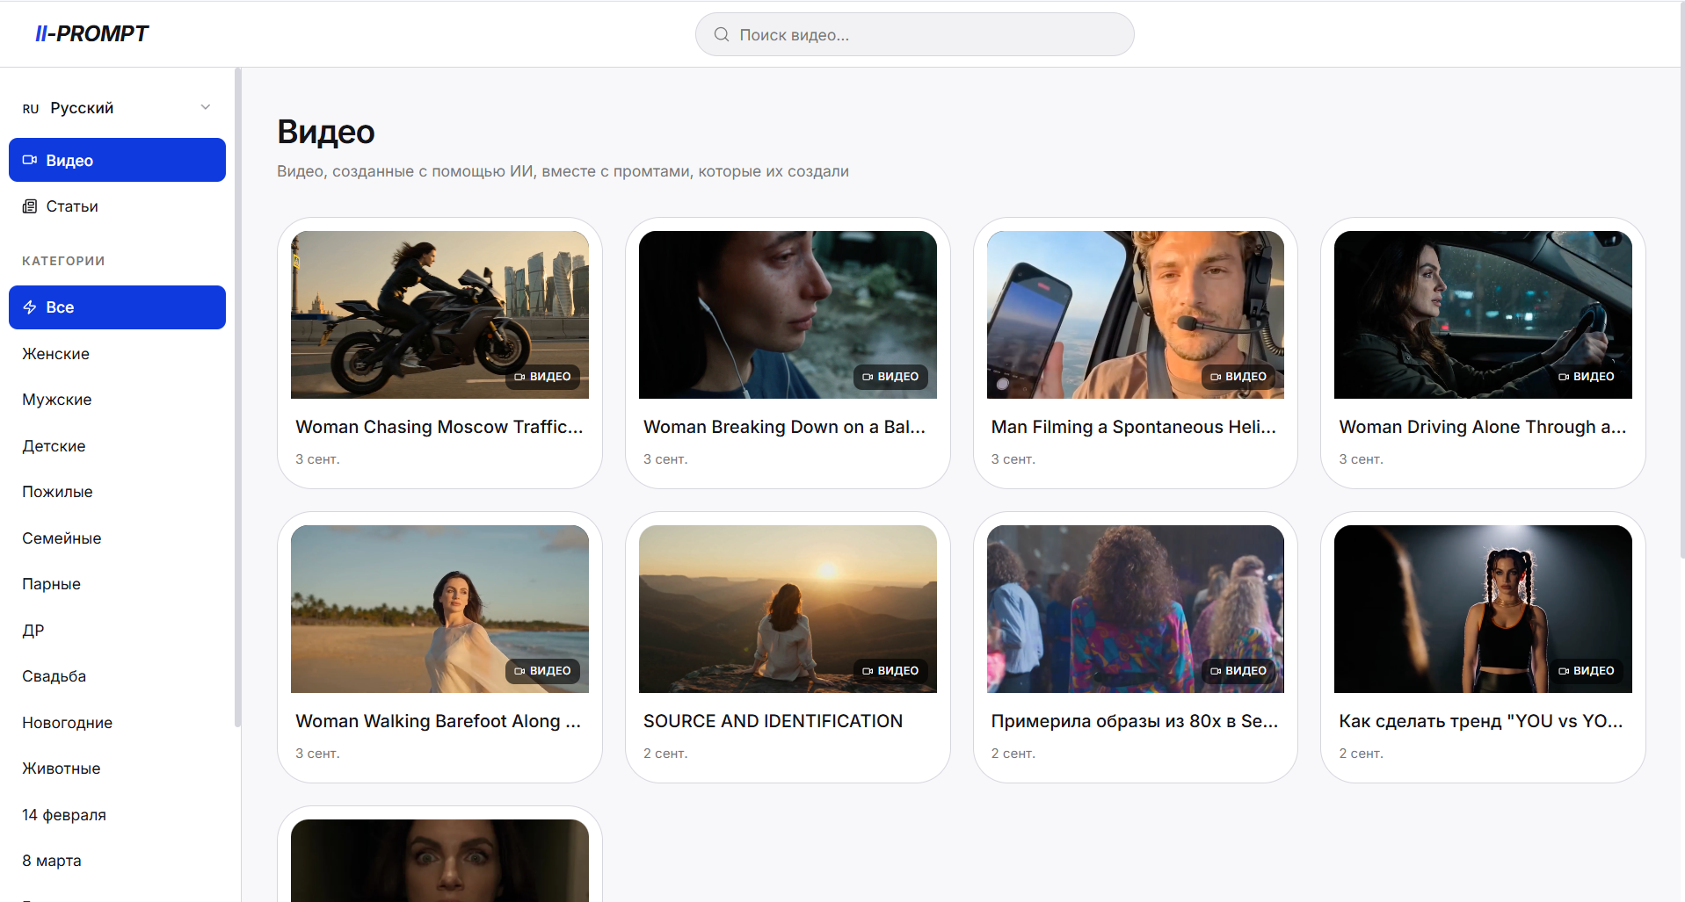
Task: Select the Свадьба category
Action: coord(54,676)
